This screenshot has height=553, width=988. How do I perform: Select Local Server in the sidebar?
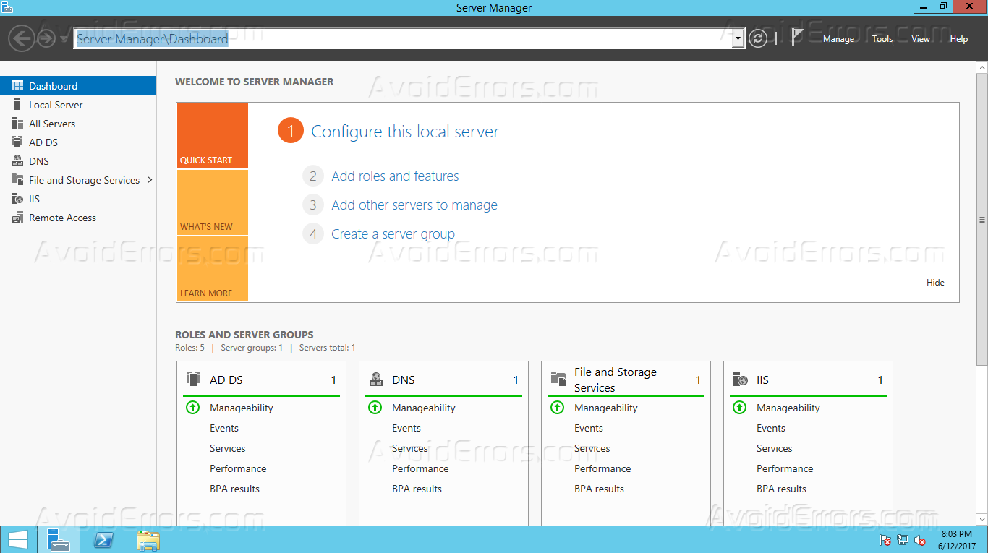[77, 105]
